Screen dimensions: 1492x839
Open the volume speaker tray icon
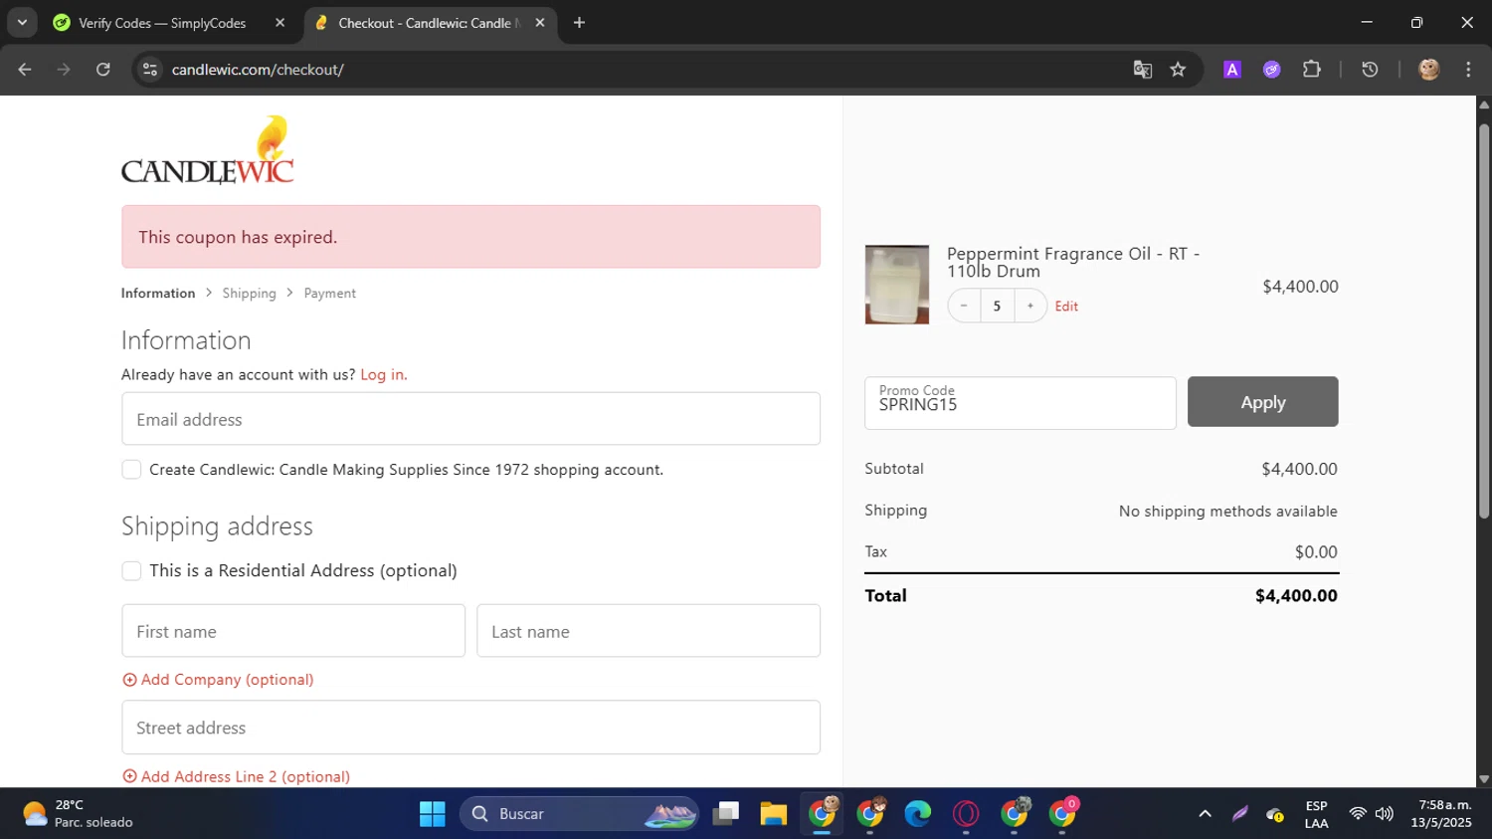(1385, 814)
